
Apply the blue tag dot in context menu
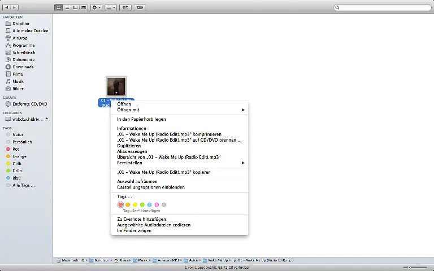click(x=149, y=204)
